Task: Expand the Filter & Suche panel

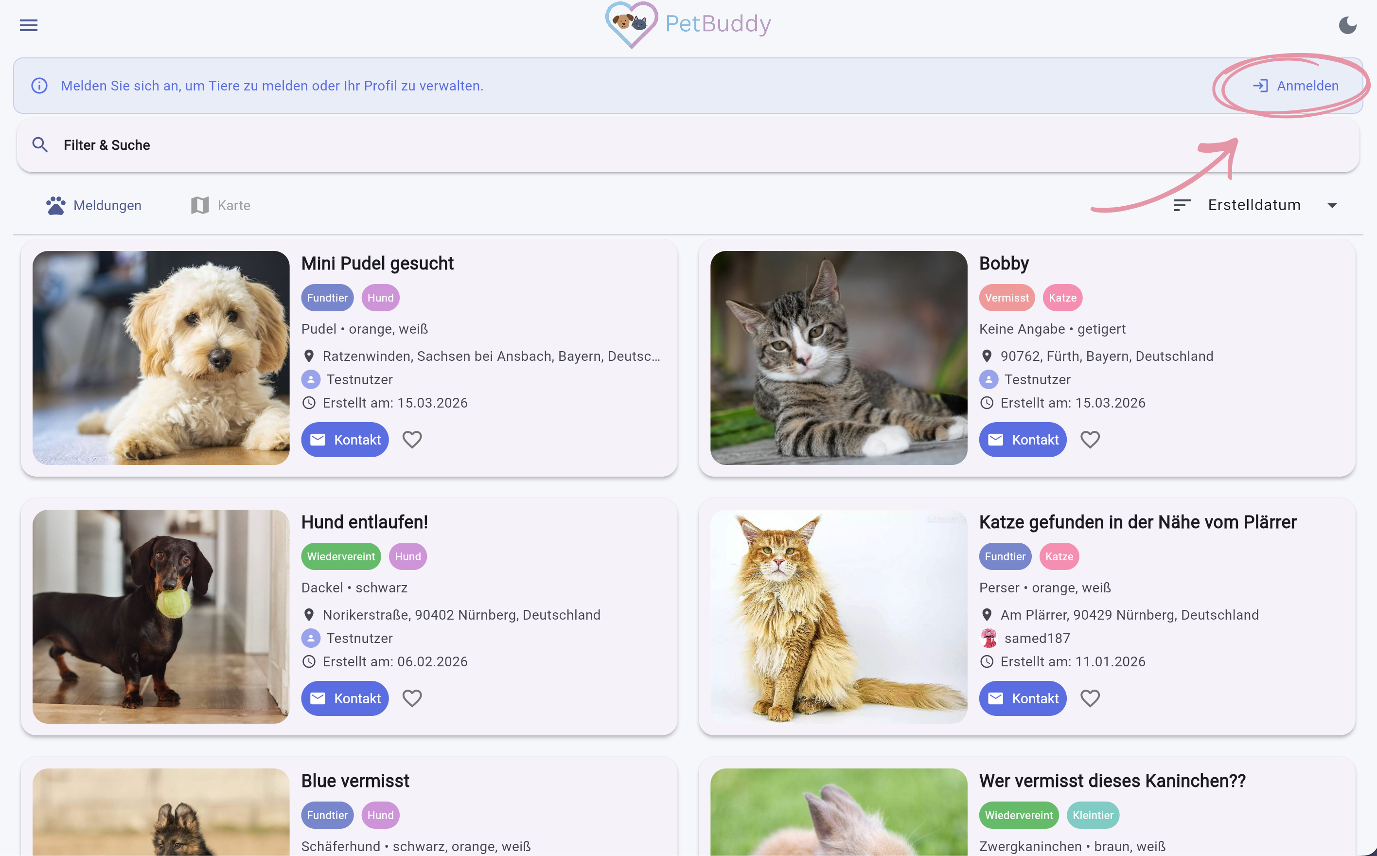Action: click(x=688, y=145)
